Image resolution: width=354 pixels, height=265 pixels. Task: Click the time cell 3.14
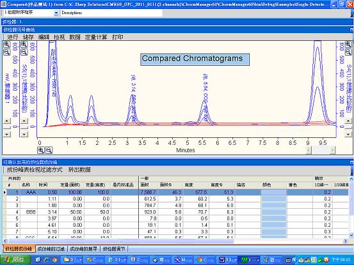coord(48,212)
